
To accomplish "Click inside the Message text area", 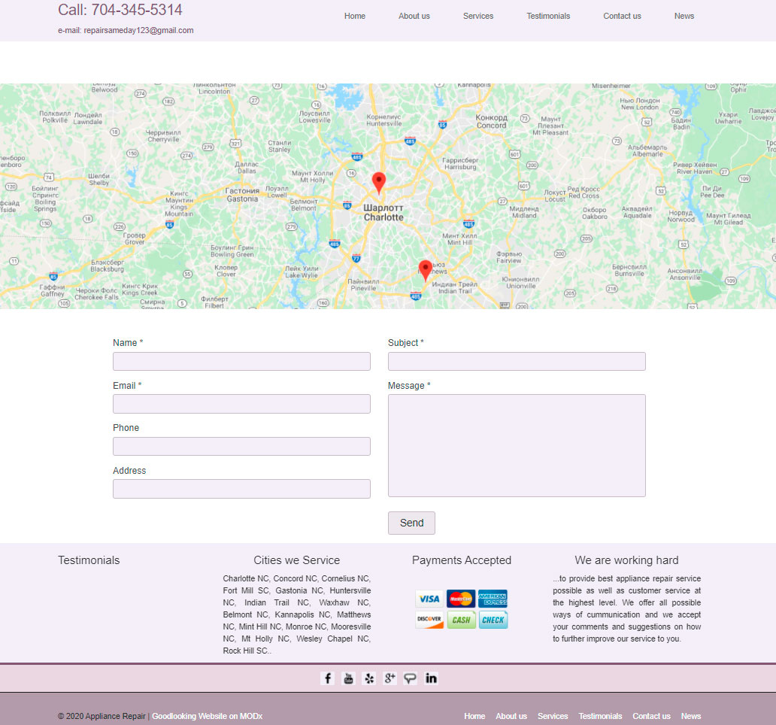I will pos(517,445).
